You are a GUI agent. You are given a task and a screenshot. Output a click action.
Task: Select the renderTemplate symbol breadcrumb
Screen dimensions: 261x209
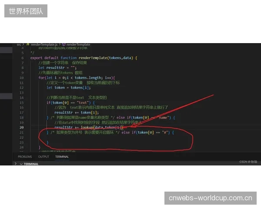point(78,44)
